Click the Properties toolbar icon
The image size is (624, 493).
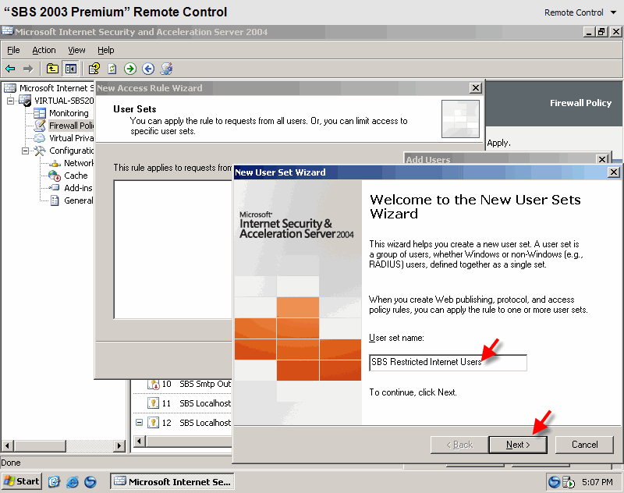point(94,69)
